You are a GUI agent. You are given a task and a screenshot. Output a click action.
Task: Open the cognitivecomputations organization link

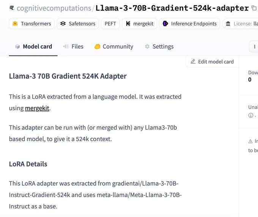pos(54,8)
